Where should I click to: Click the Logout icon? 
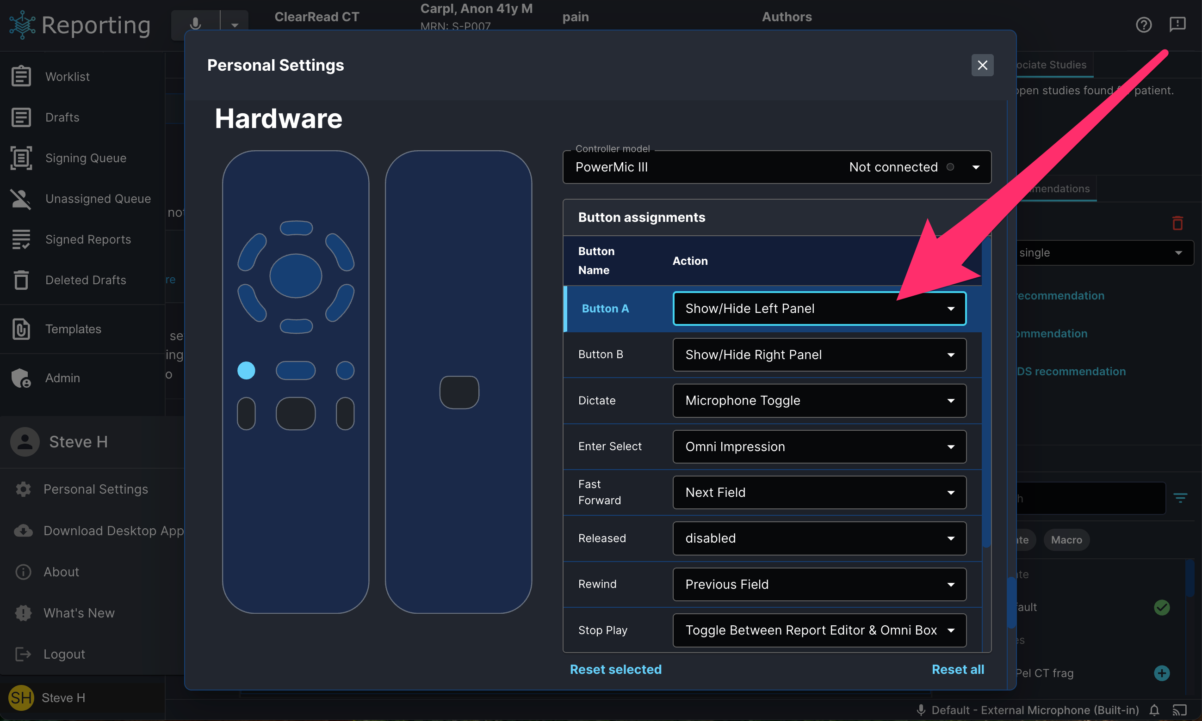point(23,654)
